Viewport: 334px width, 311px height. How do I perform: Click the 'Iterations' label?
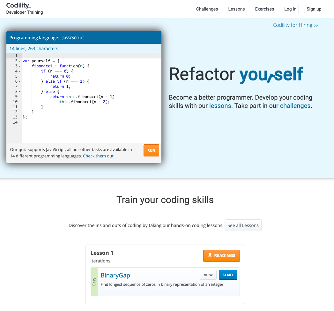click(100, 261)
